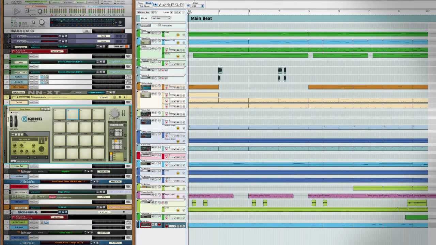Click PLATE patch name on first RV7000
Viewport: 436px width, 245px height.
click(104, 36)
